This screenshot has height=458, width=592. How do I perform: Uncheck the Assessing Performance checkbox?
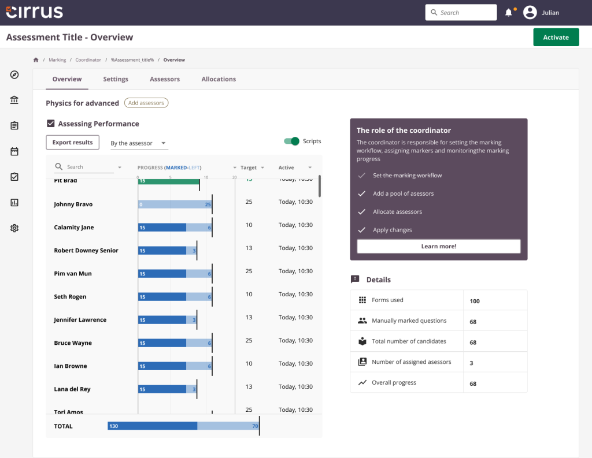[51, 124]
